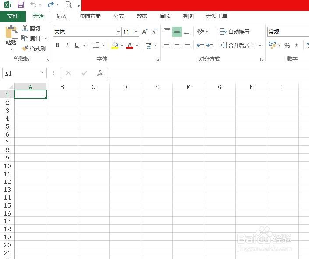This screenshot has height=259, width=309.
Task: Decrease font size with the smaller A
Action: click(x=154, y=32)
